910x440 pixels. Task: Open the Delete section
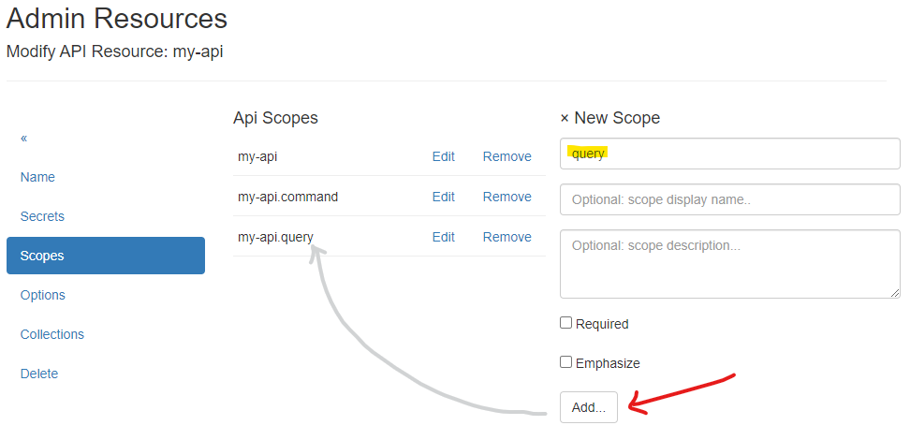[x=39, y=374]
